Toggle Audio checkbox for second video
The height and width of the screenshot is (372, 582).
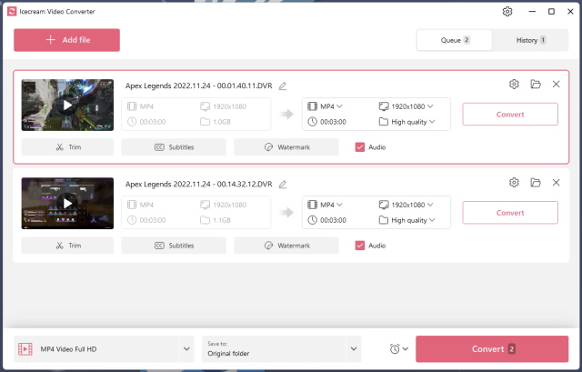point(360,245)
